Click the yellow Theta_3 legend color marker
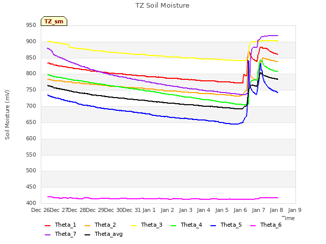326x244 pixels. click(133, 226)
